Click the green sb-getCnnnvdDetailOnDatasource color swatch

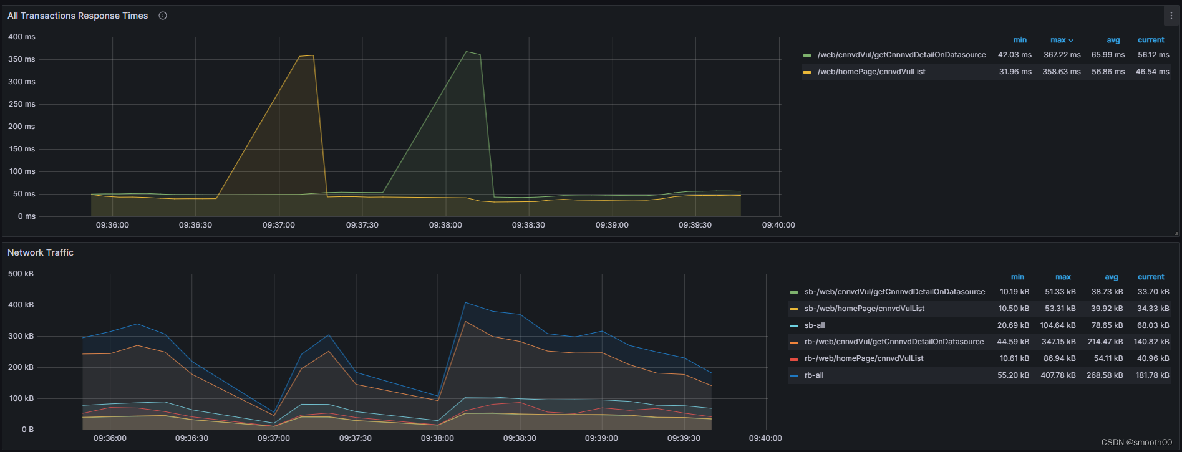pos(794,292)
